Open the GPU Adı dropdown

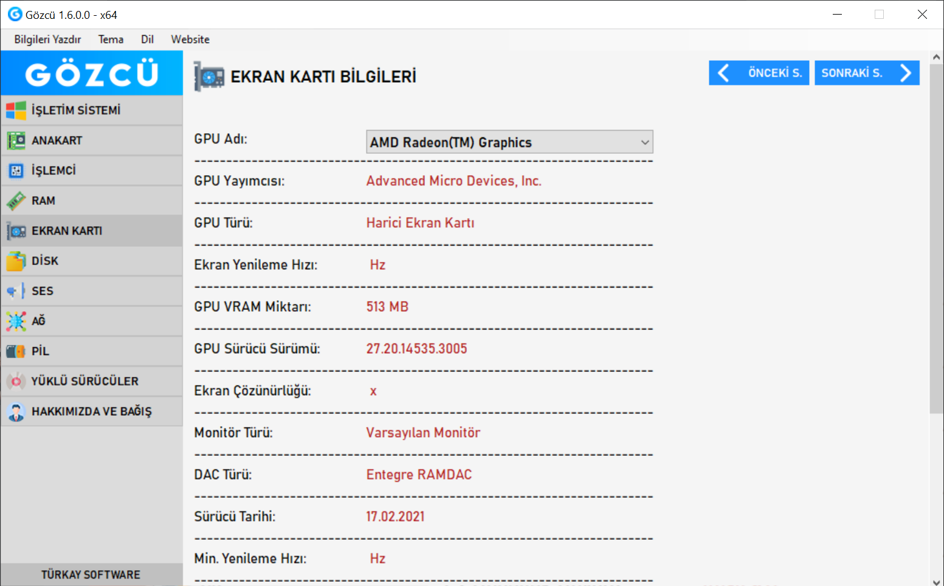click(509, 142)
